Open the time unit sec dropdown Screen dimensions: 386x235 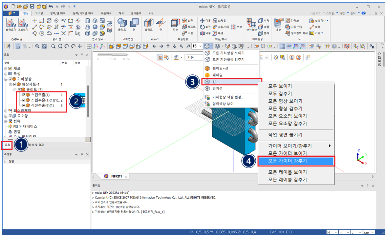(369, 232)
